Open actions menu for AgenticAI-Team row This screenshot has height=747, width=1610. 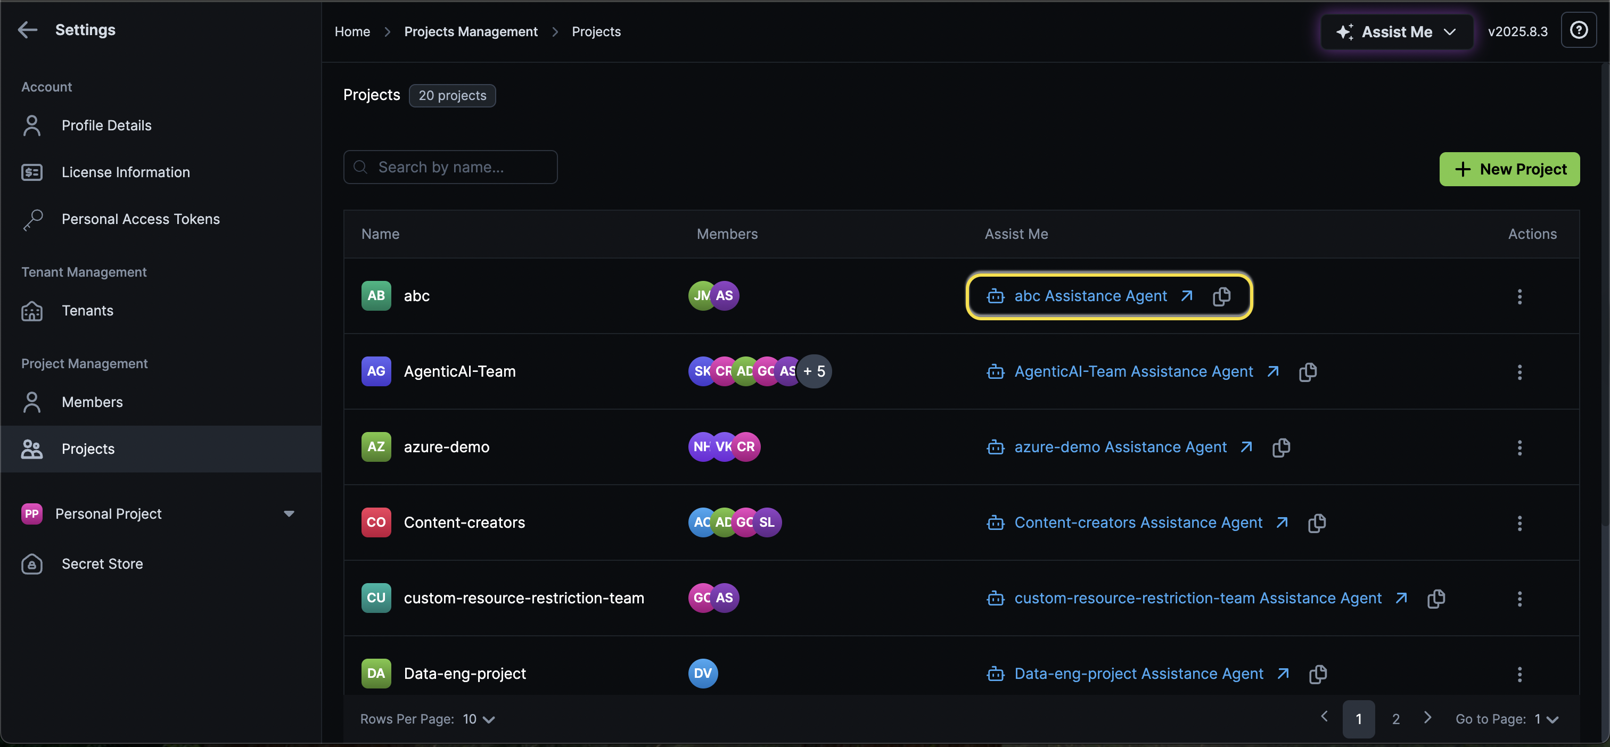tap(1519, 371)
